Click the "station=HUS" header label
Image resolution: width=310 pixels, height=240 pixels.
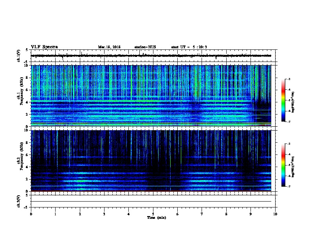pyautogui.click(x=145, y=47)
